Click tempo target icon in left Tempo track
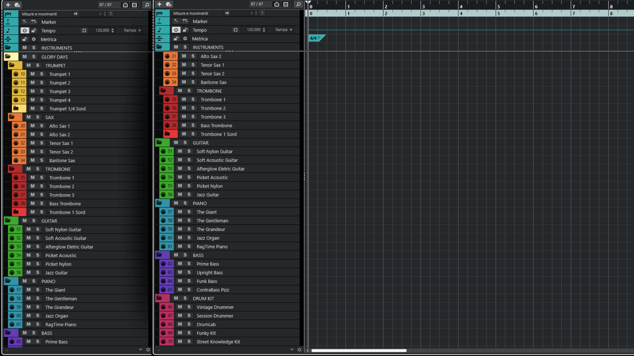 pyautogui.click(x=84, y=30)
